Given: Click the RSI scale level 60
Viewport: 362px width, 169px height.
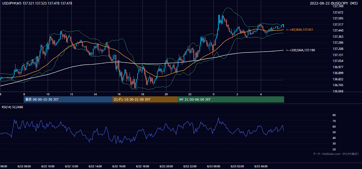Looking at the screenshot, I should tap(334, 126).
